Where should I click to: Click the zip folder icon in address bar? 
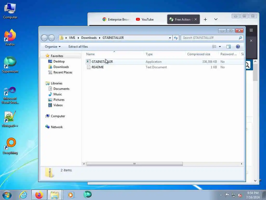62,38
